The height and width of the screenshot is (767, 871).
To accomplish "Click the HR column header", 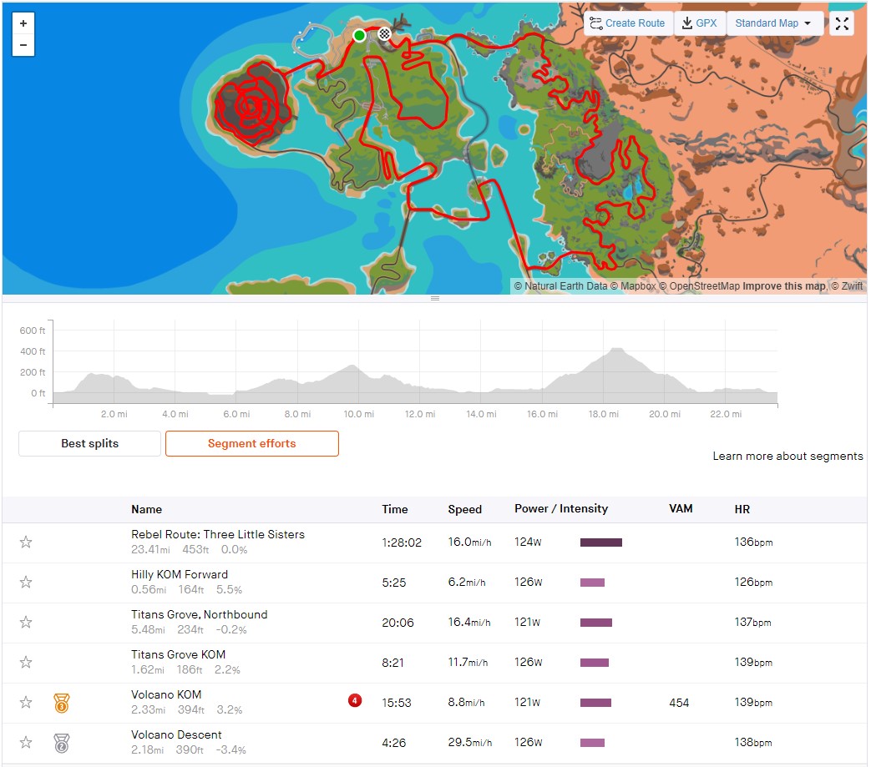I will click(742, 509).
